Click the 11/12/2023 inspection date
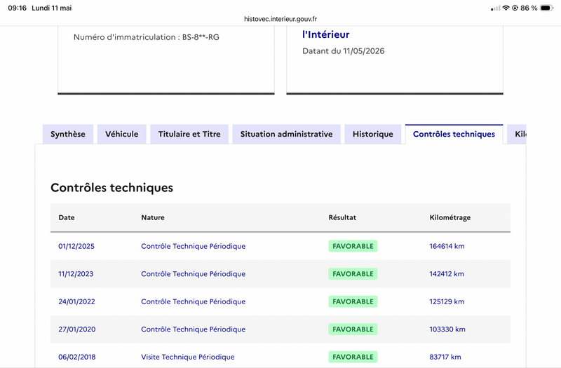Image resolution: width=561 pixels, height=368 pixels. tap(76, 274)
